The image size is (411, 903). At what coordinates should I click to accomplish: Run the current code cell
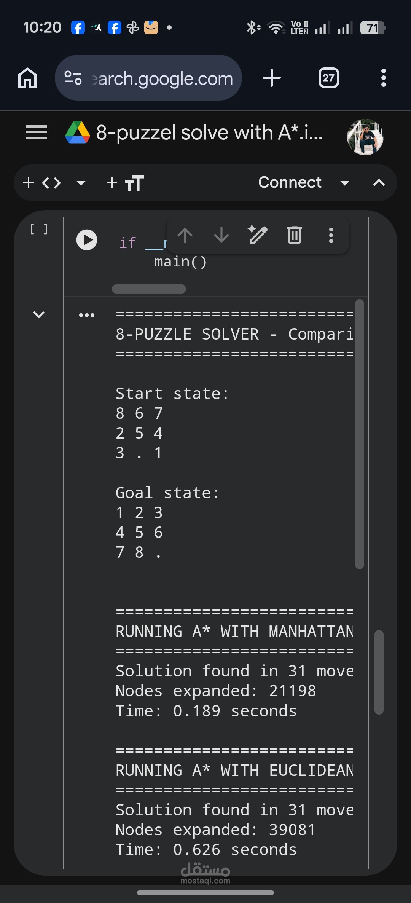[87, 240]
